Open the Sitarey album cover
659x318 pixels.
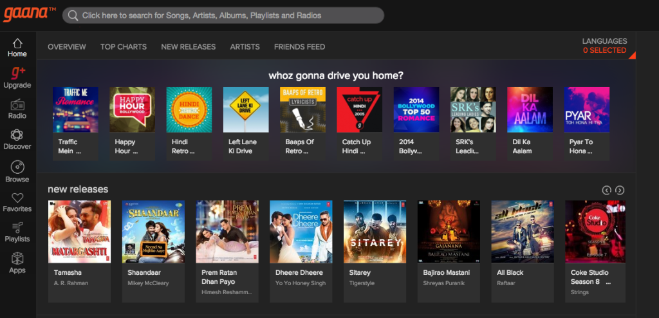coord(375,232)
